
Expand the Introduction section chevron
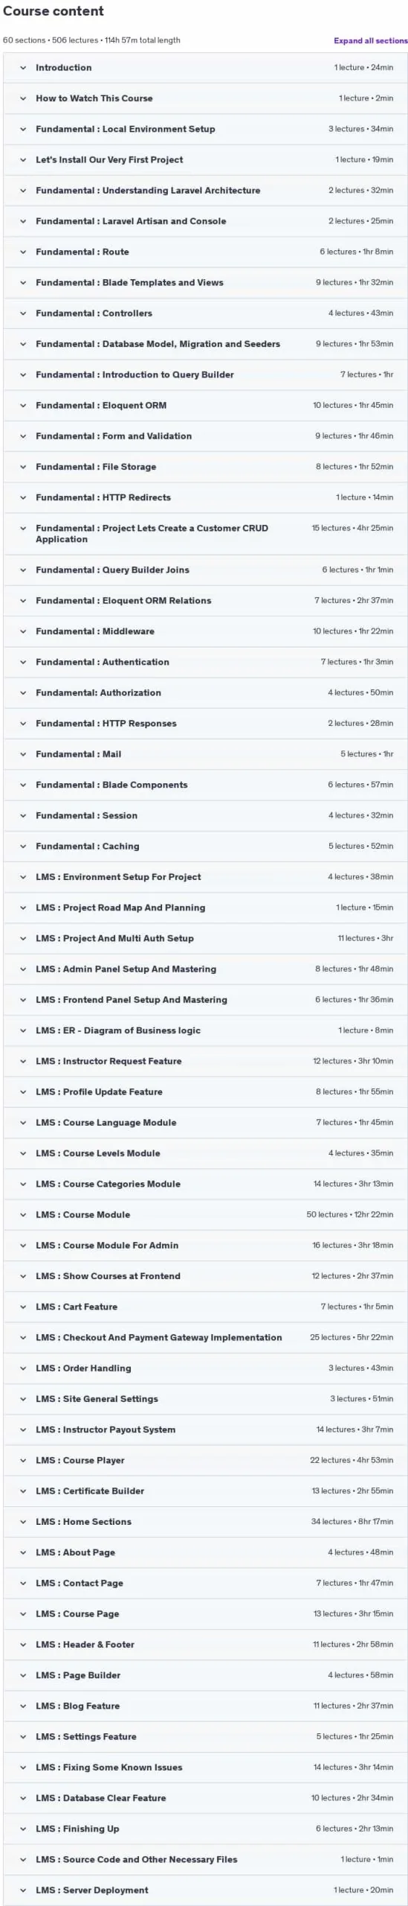[23, 68]
